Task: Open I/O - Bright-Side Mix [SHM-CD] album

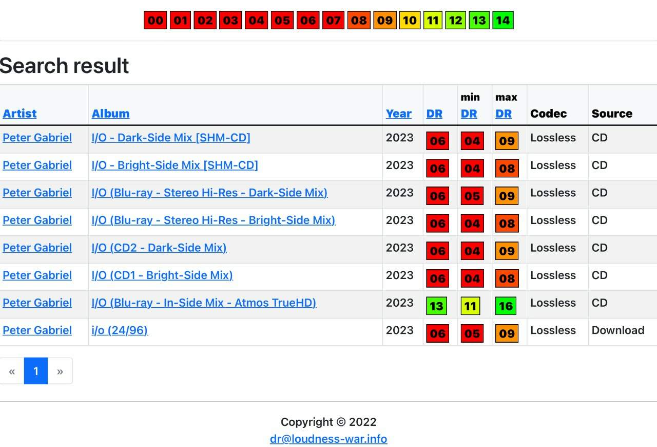Action: click(x=175, y=165)
